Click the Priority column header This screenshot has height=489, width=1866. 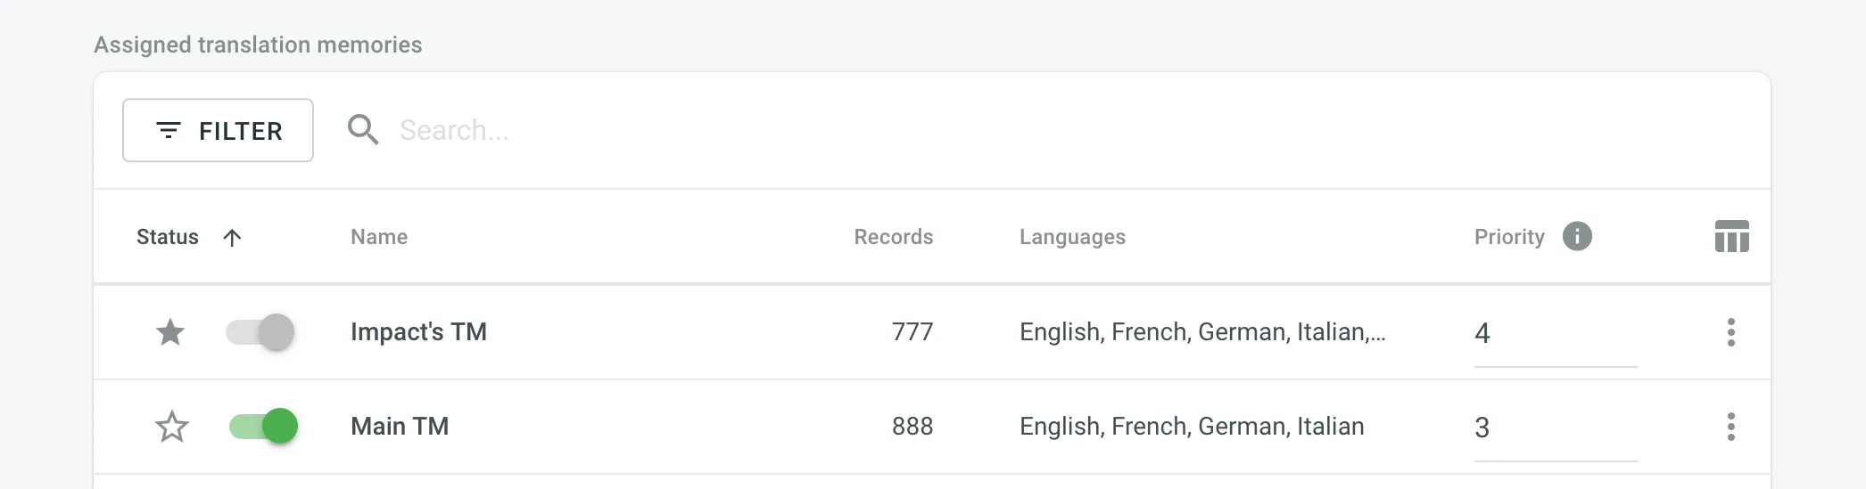[1509, 237]
